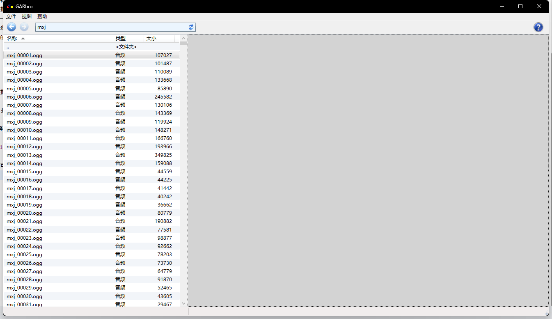Refresh the current directory listing
Viewport: 552px width, 319px height.
pos(191,27)
